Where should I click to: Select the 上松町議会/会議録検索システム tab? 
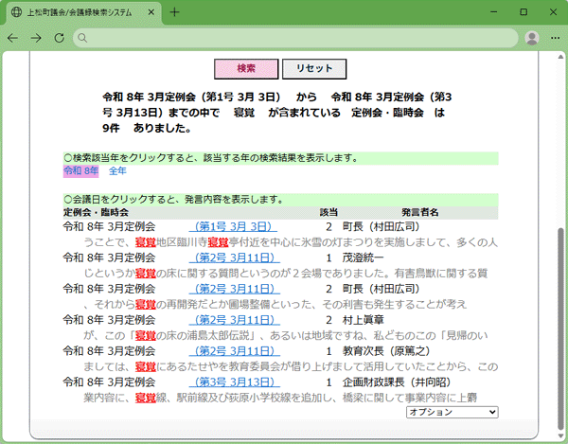pyautogui.click(x=83, y=12)
